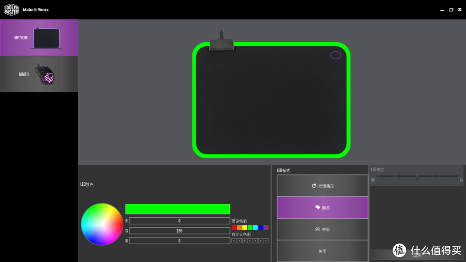Click the 自定义色彩 custom colors label
The width and height of the screenshot is (466, 262).
pos(241,234)
